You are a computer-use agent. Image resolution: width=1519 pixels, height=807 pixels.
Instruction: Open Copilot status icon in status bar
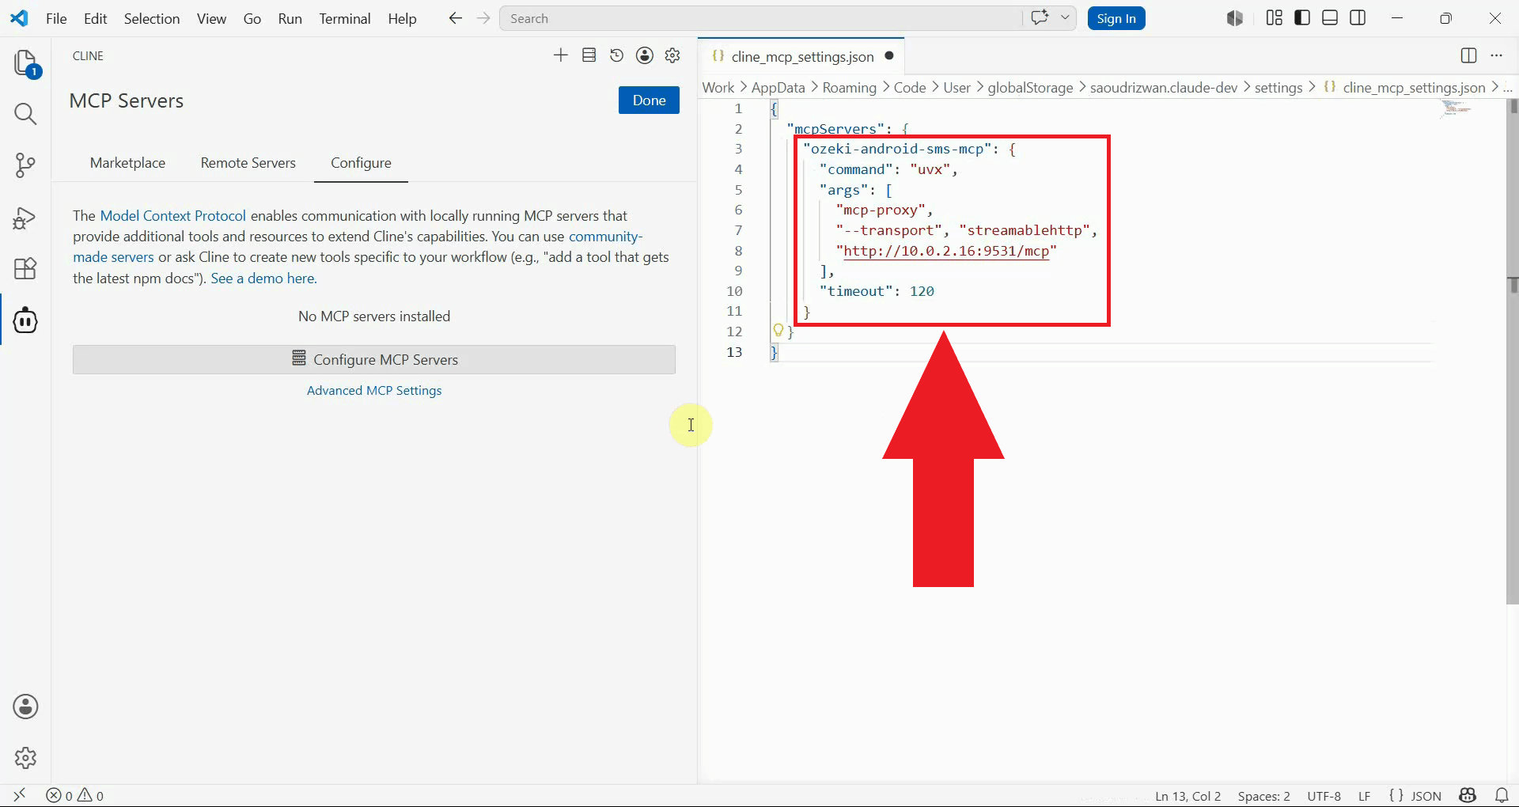coord(1468,795)
